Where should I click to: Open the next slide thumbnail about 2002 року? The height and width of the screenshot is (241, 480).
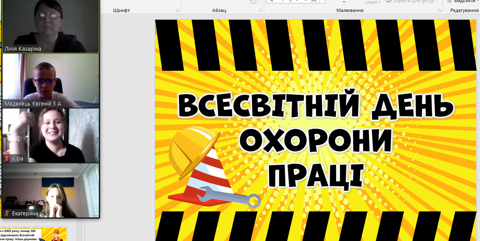[34, 234]
